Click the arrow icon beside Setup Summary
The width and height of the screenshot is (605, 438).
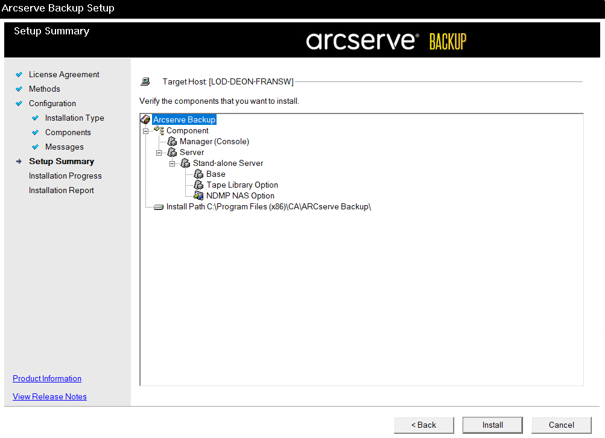20,161
